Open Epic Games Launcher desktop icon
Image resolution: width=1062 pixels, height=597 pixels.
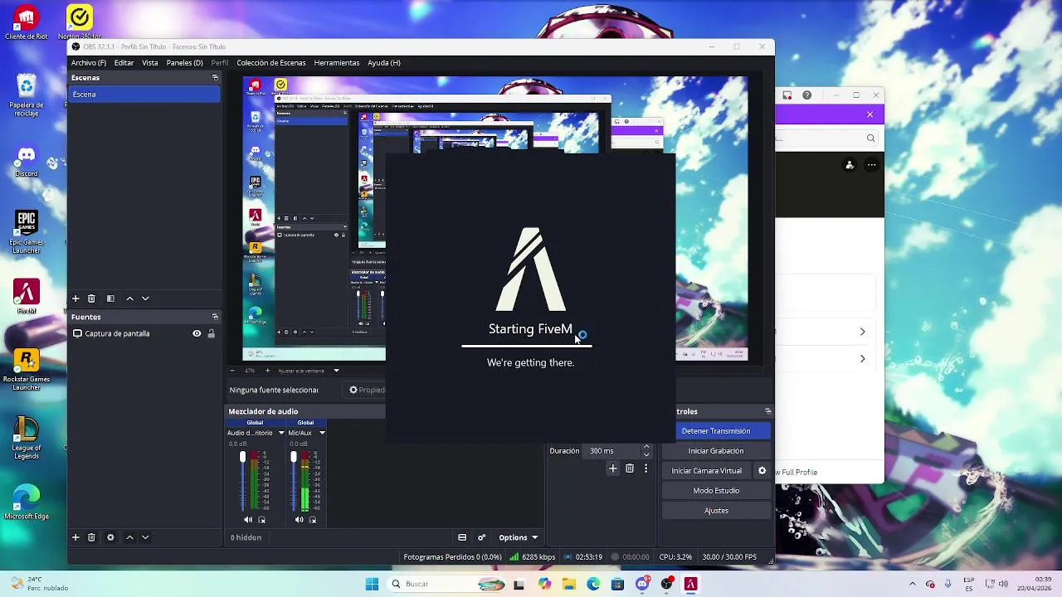(x=27, y=232)
